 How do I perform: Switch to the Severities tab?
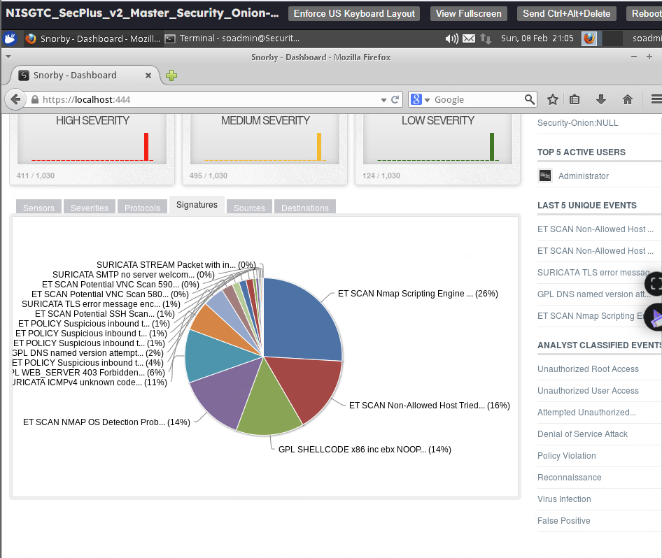point(90,208)
